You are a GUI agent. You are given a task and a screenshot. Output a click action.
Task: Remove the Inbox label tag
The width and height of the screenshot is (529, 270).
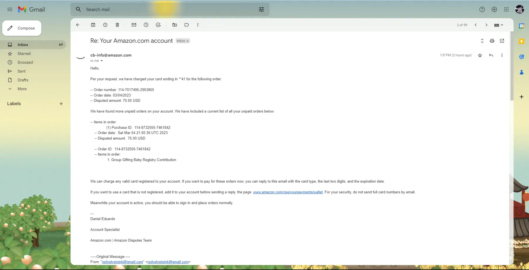click(188, 41)
